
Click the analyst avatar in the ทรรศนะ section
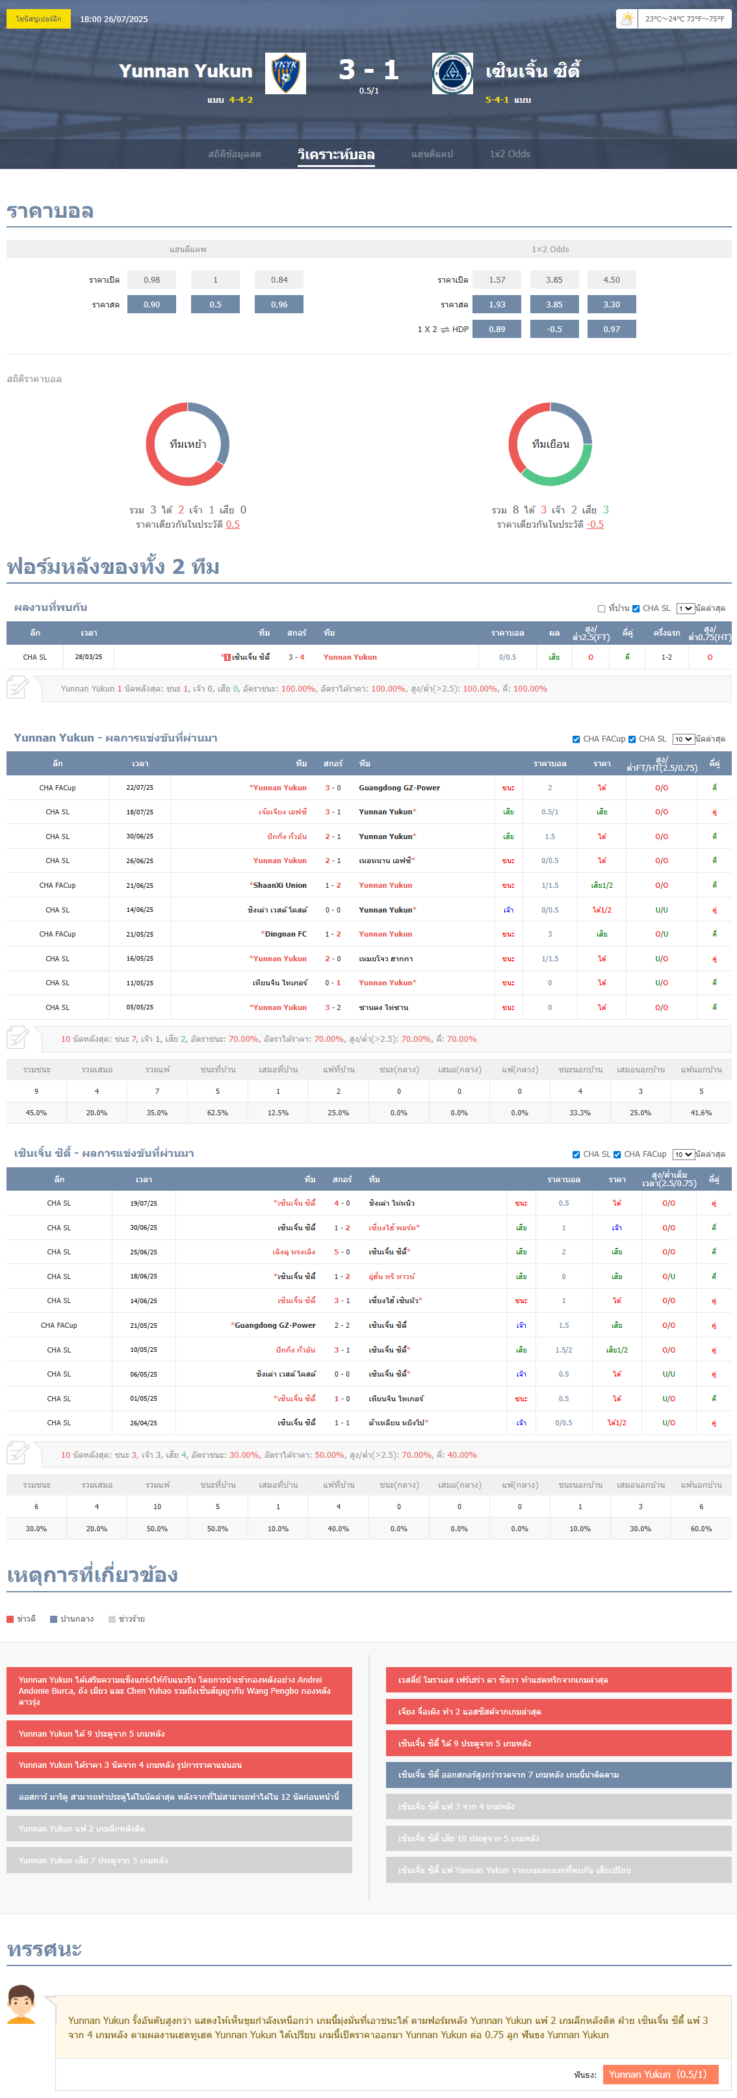[21, 2004]
